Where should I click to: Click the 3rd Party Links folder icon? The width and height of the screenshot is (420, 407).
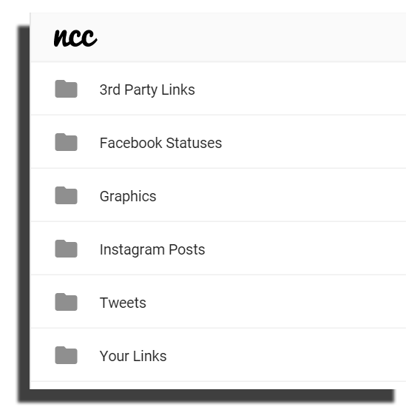pyautogui.click(x=66, y=89)
